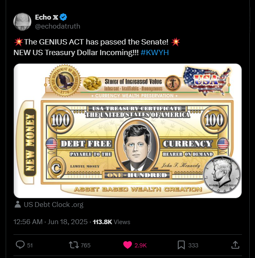Open the US Debt Clock .org tag
Screen dimensions: 255x258
pyautogui.click(x=53, y=205)
